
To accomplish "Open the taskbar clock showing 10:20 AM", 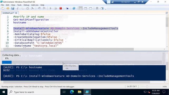I will click(x=156, y=92).
